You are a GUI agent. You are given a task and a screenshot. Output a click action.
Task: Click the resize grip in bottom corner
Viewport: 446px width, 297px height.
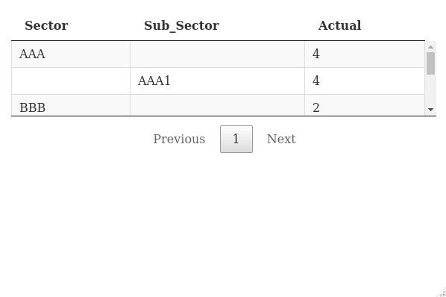click(x=442, y=293)
